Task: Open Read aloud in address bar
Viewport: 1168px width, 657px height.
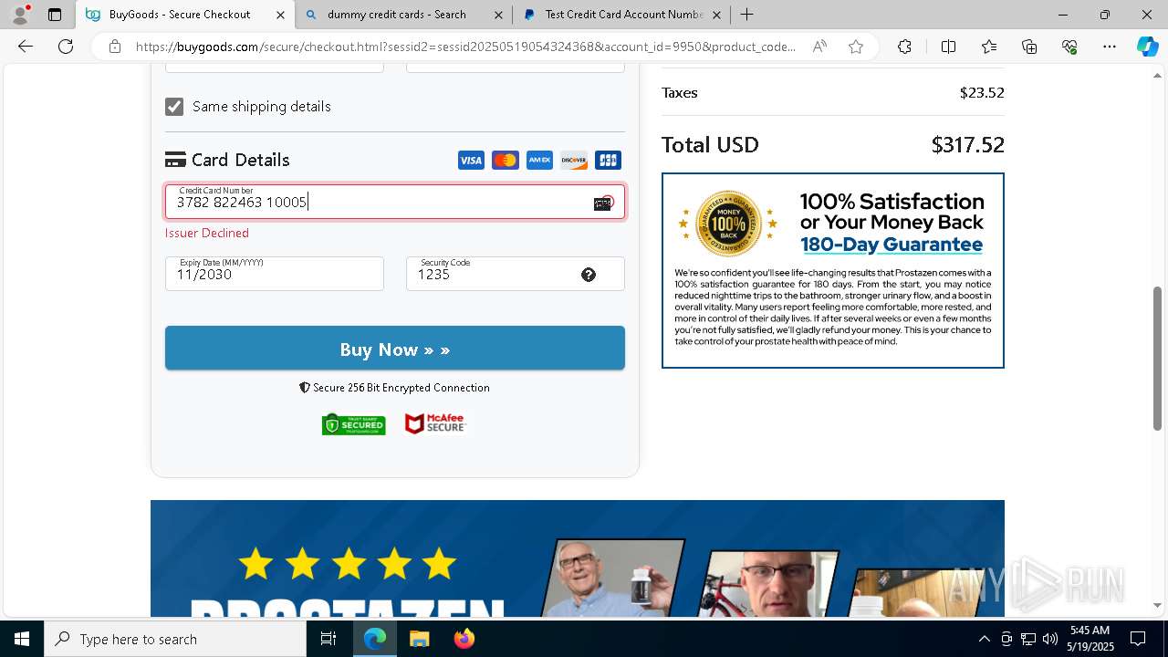Action: click(x=819, y=47)
